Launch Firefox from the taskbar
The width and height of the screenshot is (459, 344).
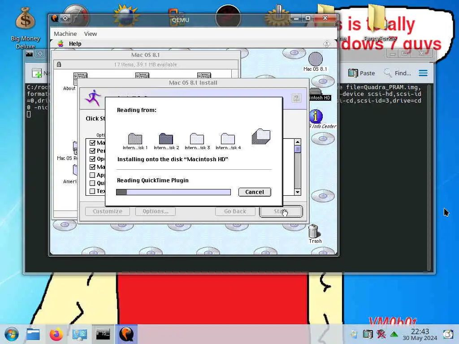[x=56, y=334]
